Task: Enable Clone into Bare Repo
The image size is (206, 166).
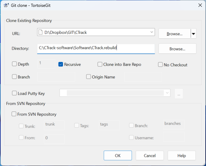Action: click(100, 64)
